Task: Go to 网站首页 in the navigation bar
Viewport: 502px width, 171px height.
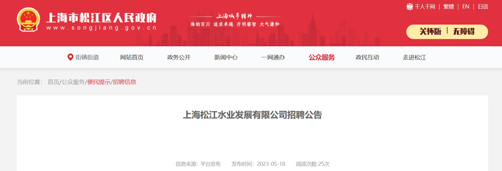Action: coord(132,57)
